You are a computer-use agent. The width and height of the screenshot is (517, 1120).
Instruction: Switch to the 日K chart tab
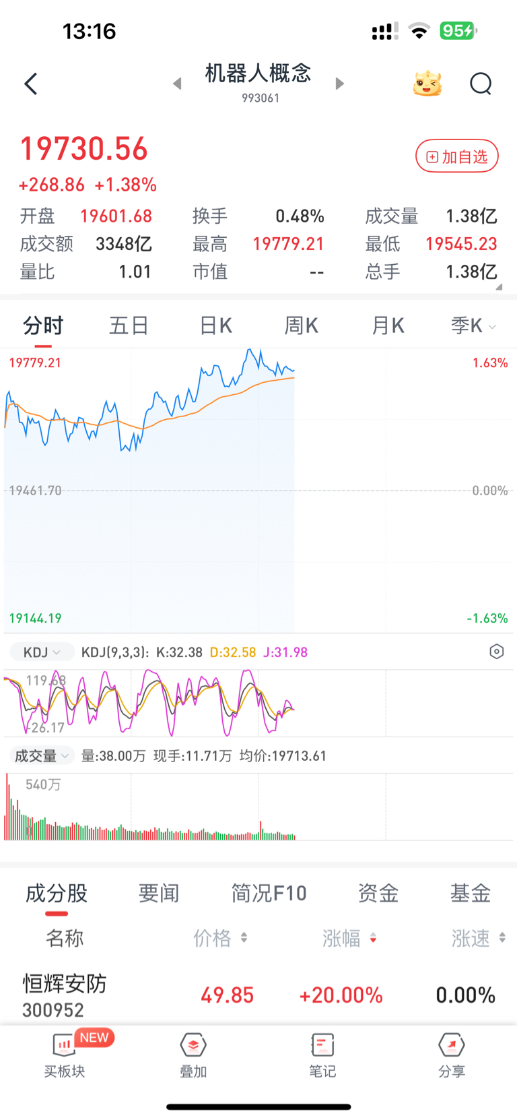pos(215,326)
